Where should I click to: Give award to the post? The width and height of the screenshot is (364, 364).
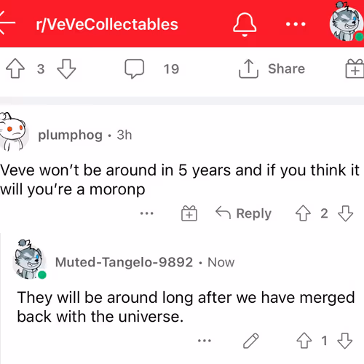click(x=355, y=68)
